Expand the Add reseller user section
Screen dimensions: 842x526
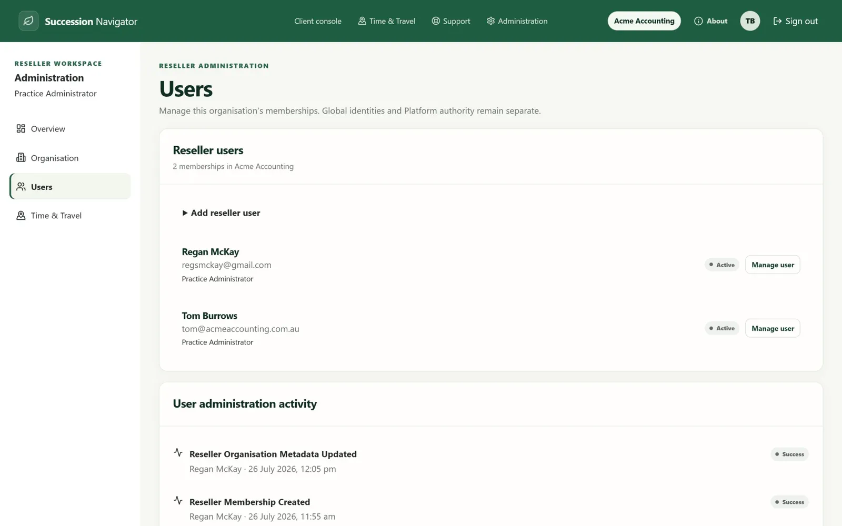(221, 213)
